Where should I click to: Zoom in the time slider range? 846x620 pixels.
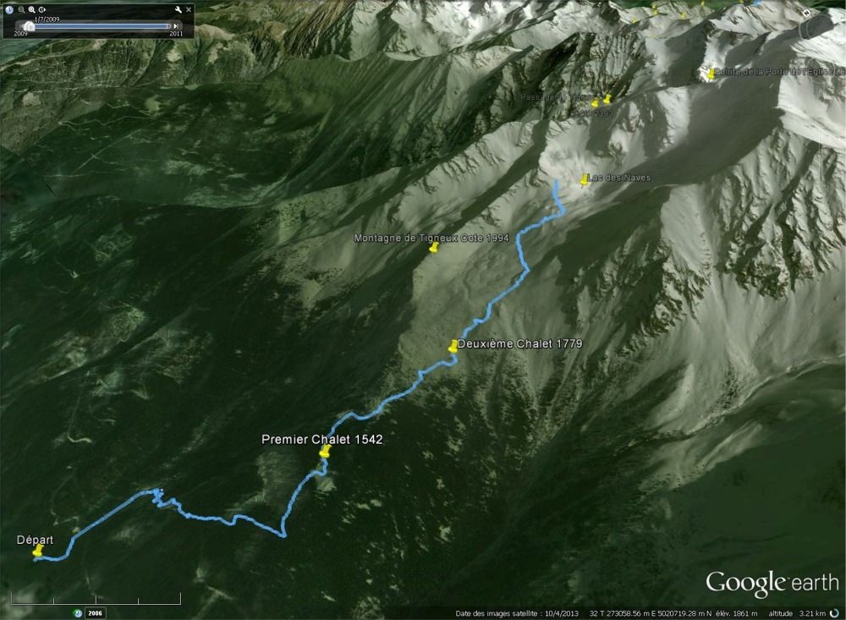point(31,9)
